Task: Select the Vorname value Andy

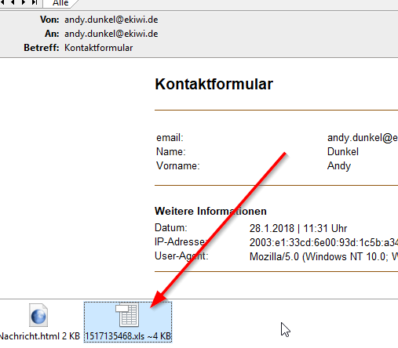Action: (339, 166)
